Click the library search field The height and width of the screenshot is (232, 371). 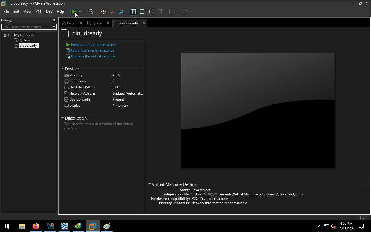point(29,27)
